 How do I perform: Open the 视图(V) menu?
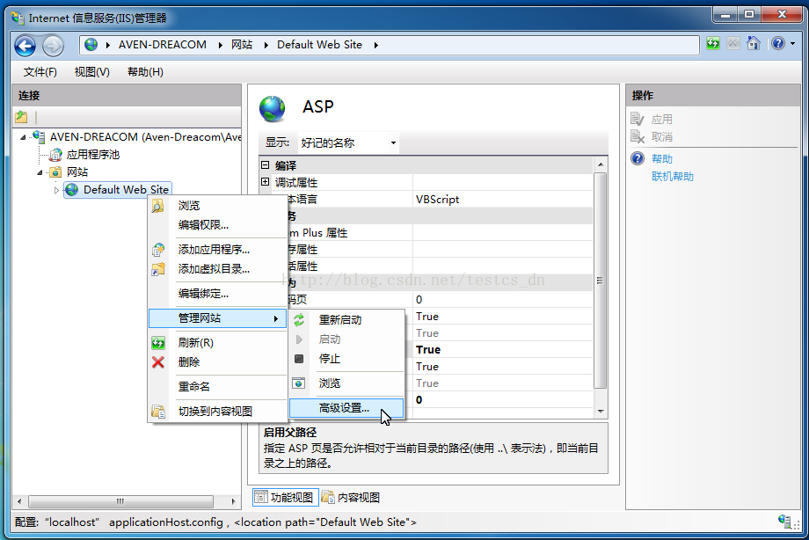pyautogui.click(x=91, y=72)
